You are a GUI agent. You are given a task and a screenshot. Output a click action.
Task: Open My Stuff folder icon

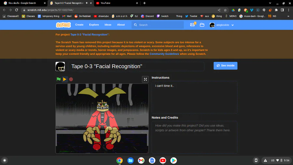pyautogui.click(x=202, y=25)
